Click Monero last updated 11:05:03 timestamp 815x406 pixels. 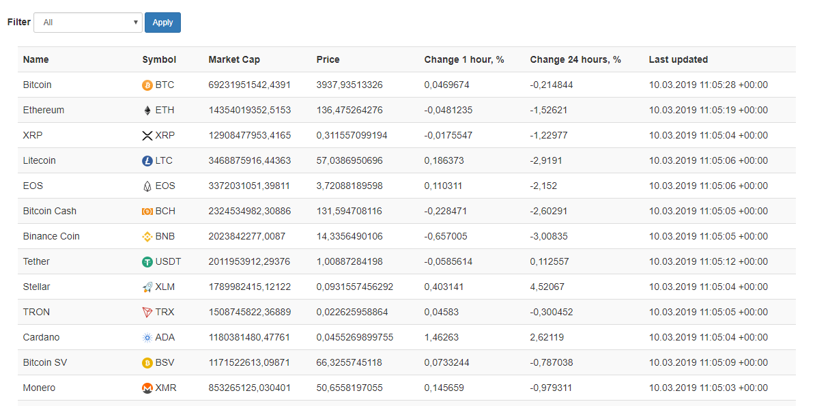(709, 388)
